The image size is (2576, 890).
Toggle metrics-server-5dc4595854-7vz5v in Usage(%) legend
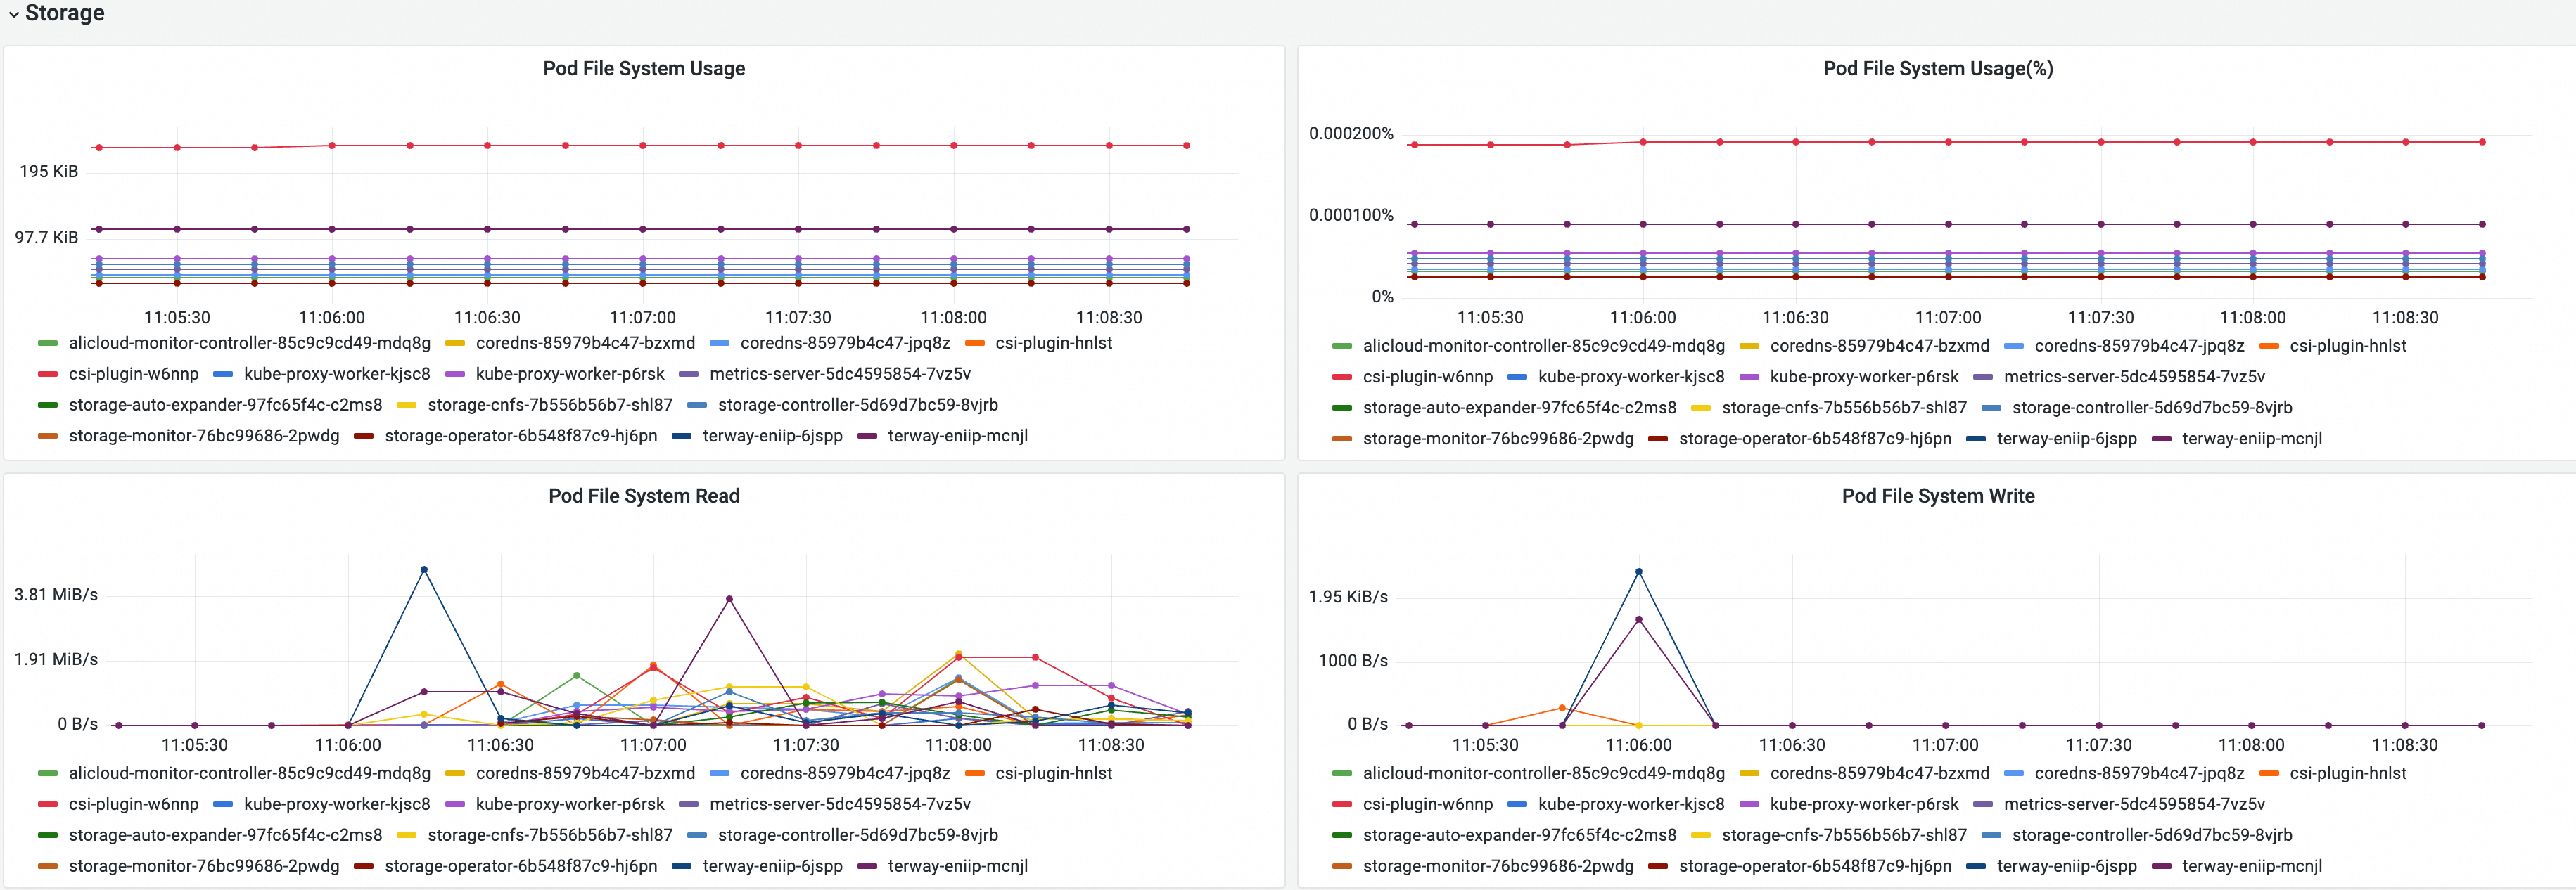[2134, 377]
